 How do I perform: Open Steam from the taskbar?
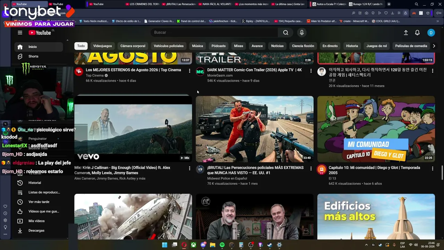point(270,245)
